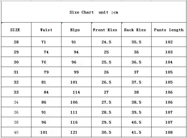The height and width of the screenshot is (138, 187).
Task: Select the back ries 37.5 cell
Action: coord(136,82)
